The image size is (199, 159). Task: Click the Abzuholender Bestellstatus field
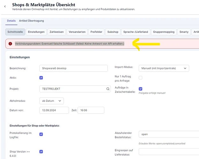pyautogui.click(x=169, y=134)
